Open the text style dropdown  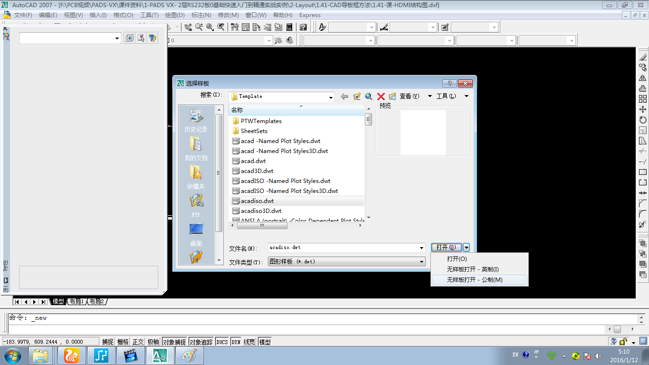(372, 28)
